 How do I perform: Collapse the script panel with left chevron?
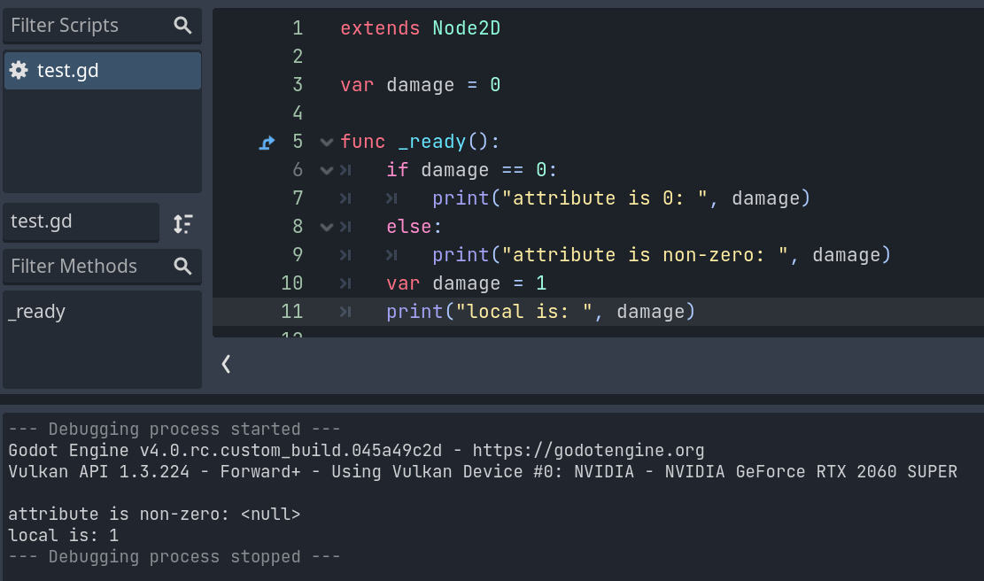[x=225, y=363]
